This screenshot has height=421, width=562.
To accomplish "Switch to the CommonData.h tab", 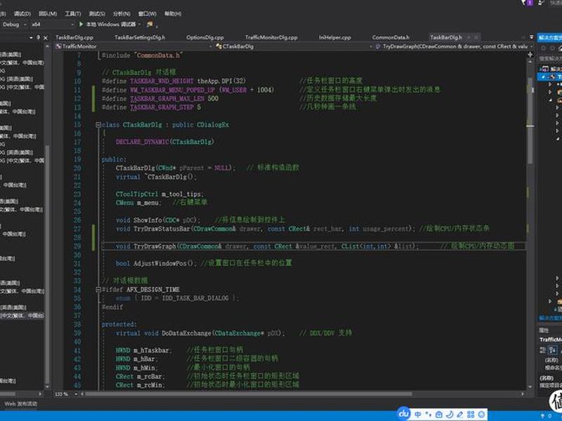I will coord(391,37).
